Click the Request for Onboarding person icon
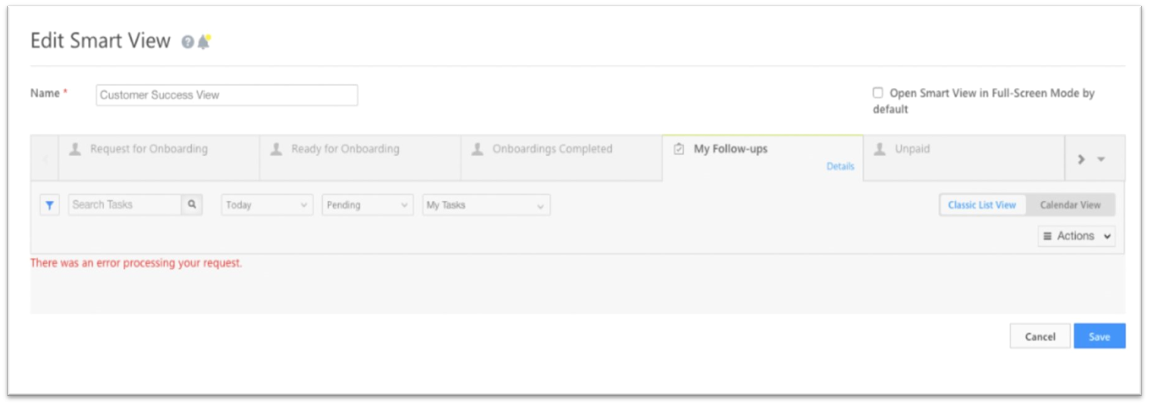 coord(75,149)
